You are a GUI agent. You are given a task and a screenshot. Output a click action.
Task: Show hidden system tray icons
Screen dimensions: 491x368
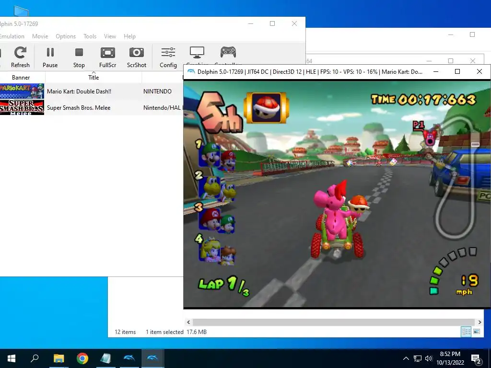point(406,358)
